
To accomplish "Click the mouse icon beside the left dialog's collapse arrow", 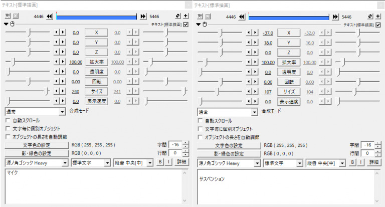I will (x=13, y=24).
